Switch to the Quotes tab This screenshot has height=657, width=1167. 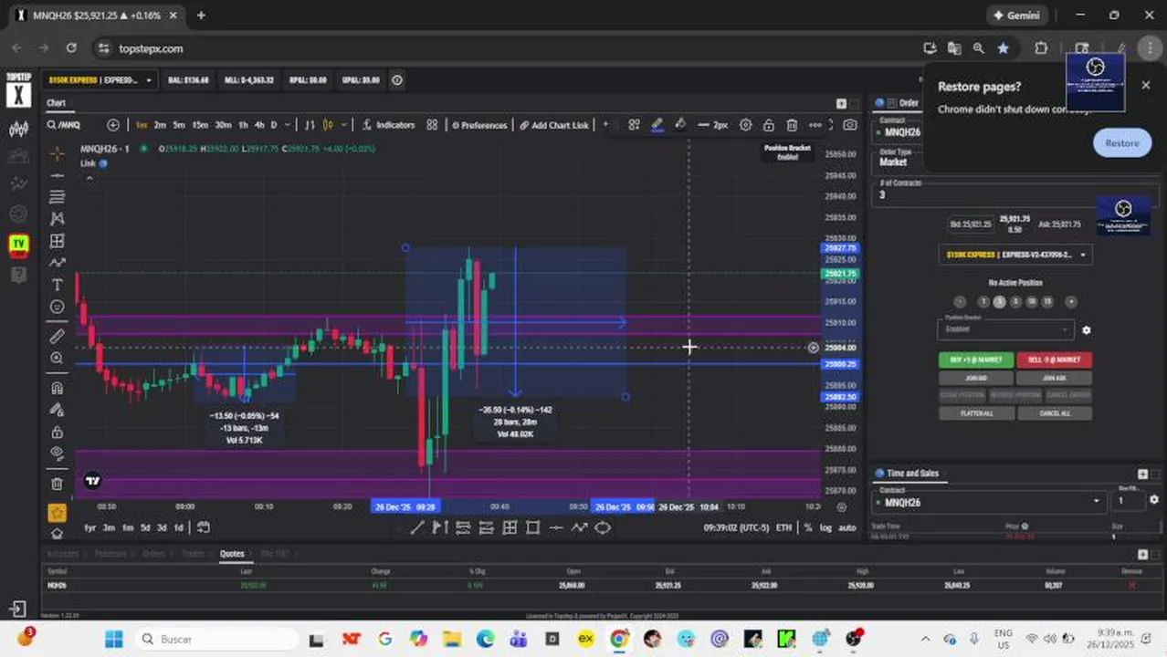[232, 554]
